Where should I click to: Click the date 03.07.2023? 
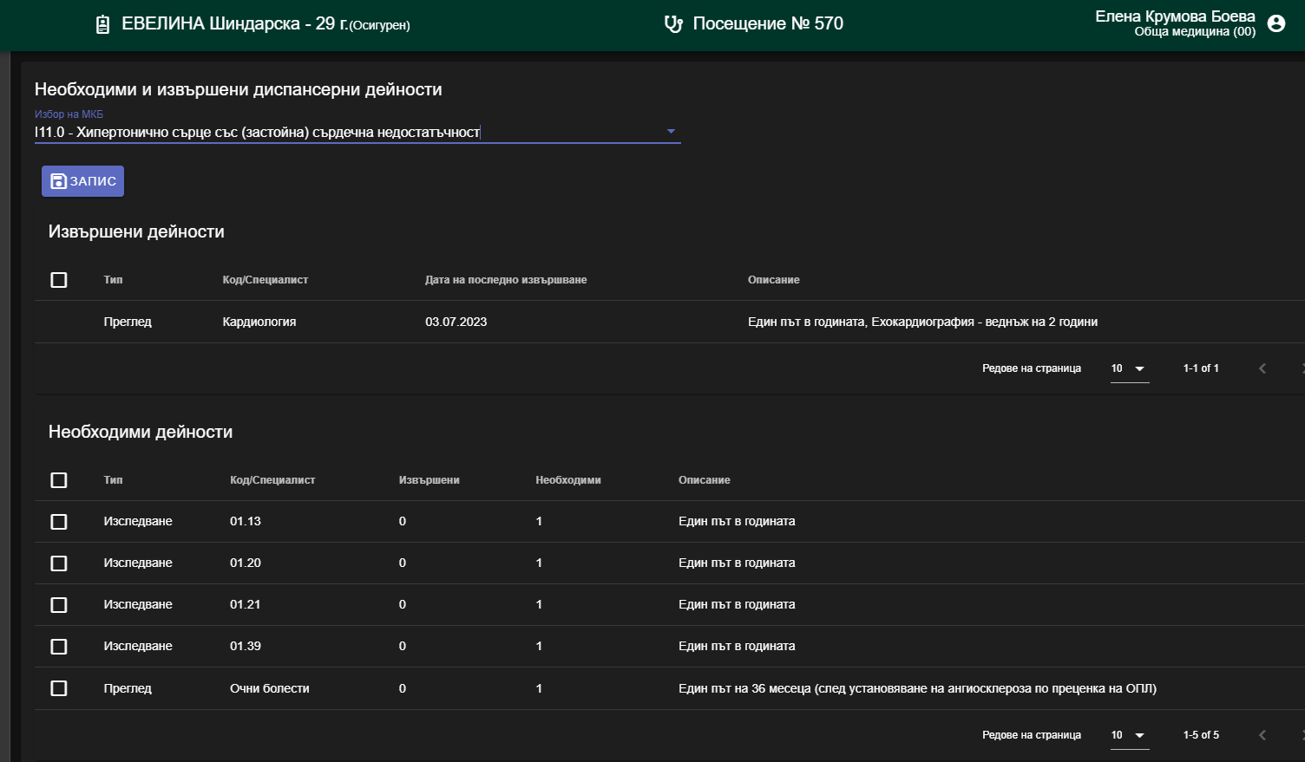[456, 322]
